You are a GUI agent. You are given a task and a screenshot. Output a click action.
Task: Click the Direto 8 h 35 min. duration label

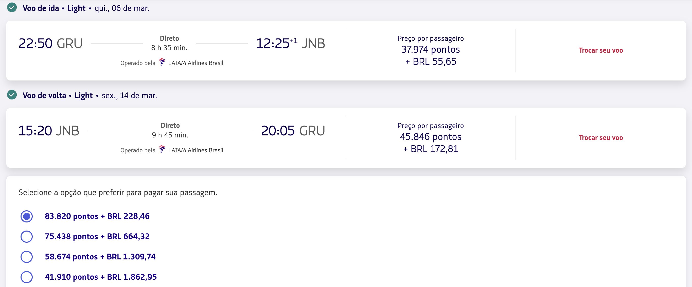(x=169, y=43)
